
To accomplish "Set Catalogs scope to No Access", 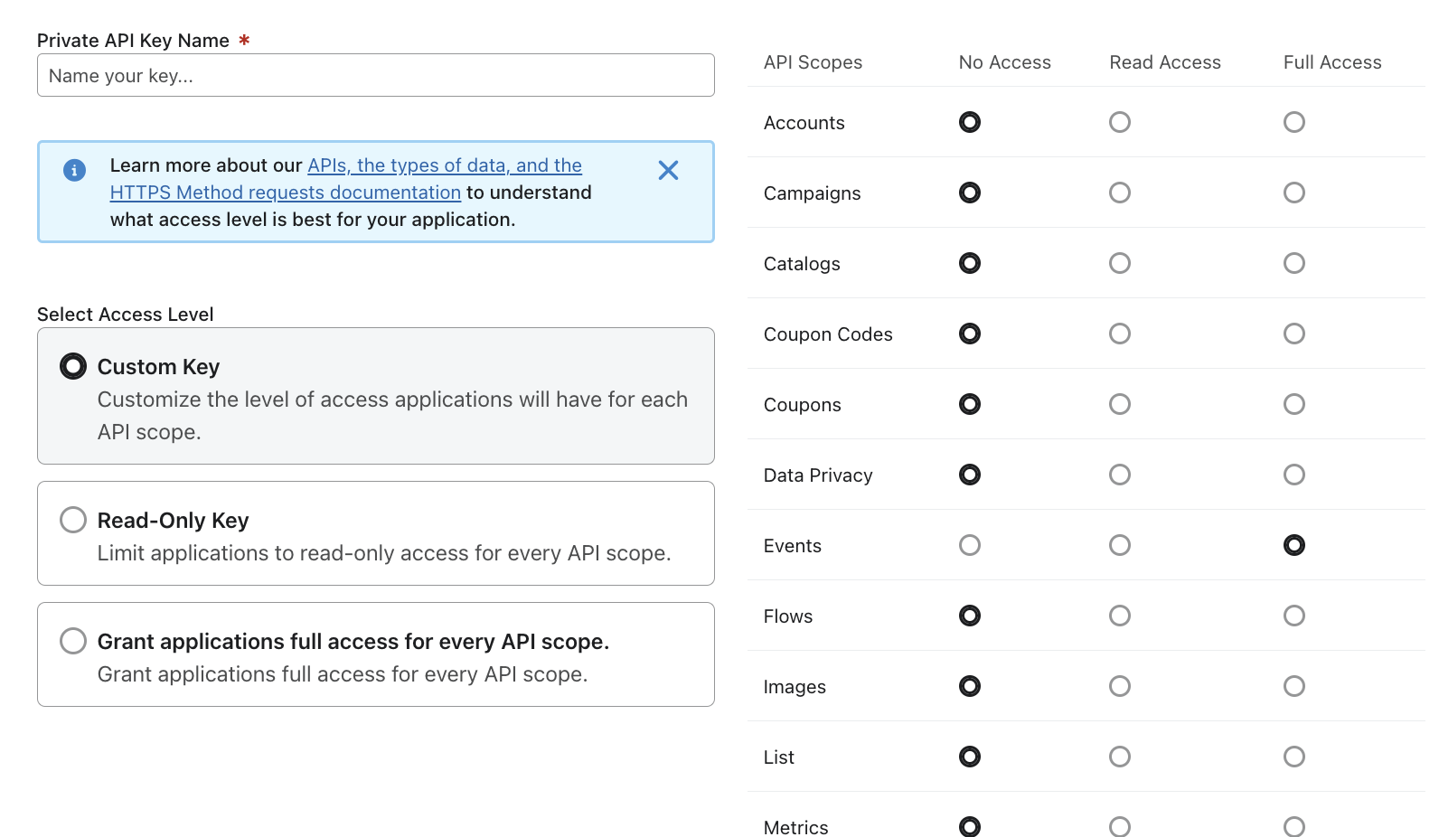I will point(970,263).
